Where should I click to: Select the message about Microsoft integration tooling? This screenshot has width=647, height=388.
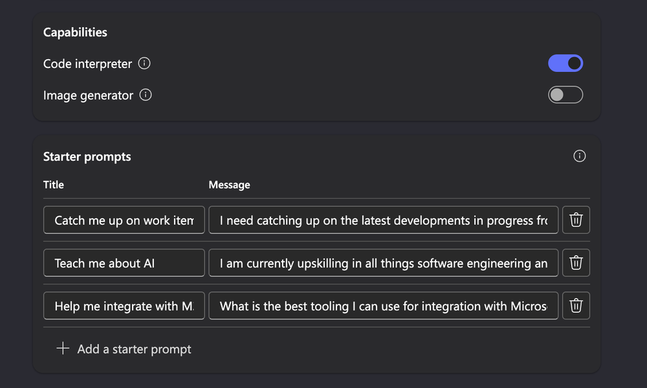383,306
